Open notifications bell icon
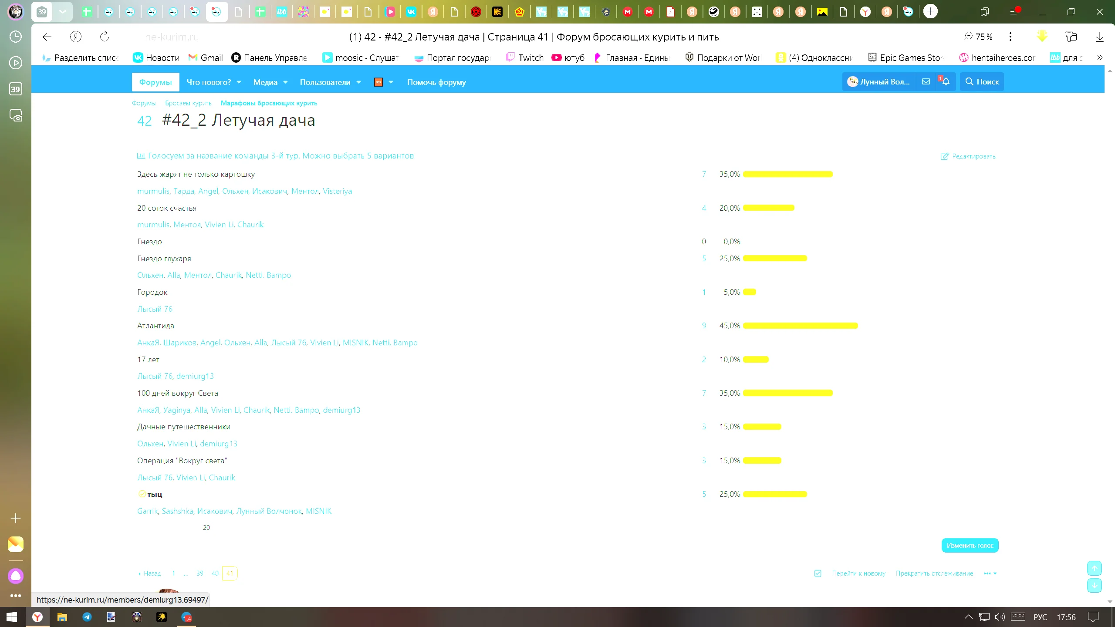The width and height of the screenshot is (1115, 627). [945, 81]
